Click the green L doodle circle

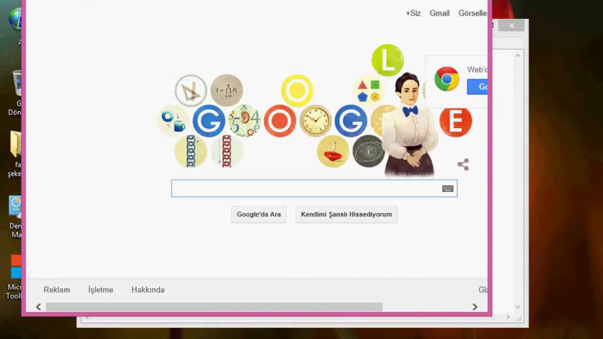387,60
